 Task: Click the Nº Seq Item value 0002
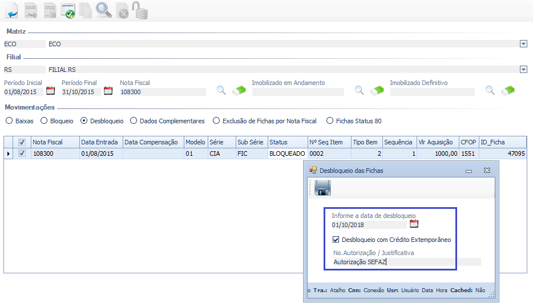pos(329,153)
